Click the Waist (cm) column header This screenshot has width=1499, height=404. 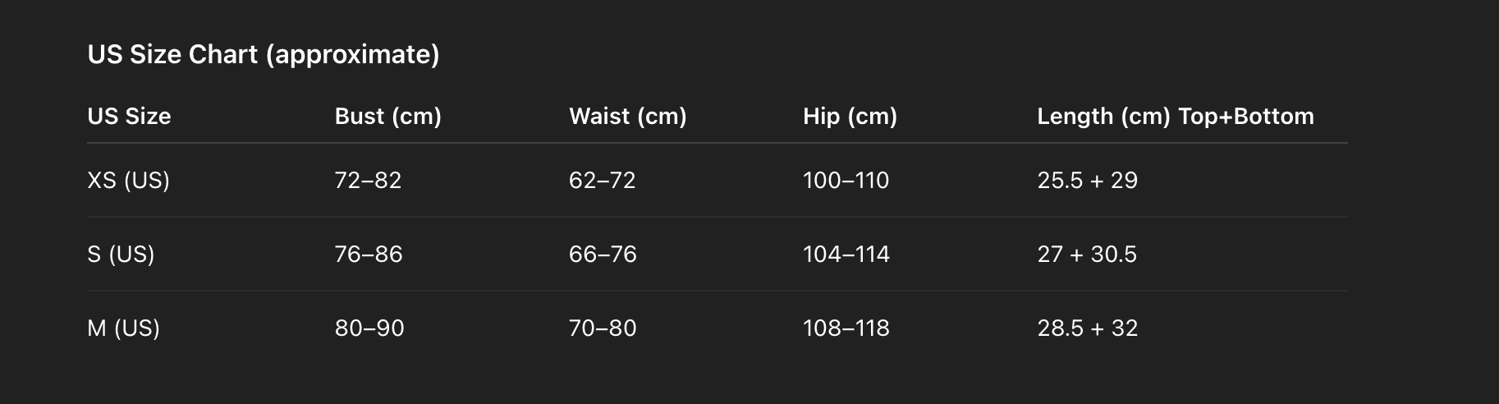[x=628, y=117]
